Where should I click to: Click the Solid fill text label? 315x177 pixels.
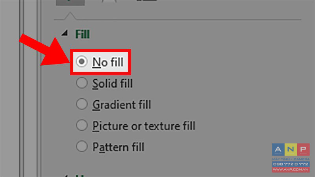[x=113, y=83]
